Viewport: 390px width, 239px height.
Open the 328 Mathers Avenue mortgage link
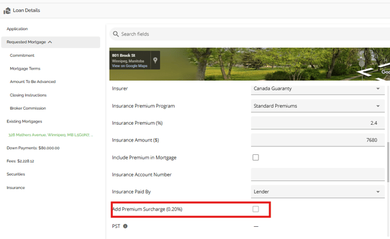[50, 135]
